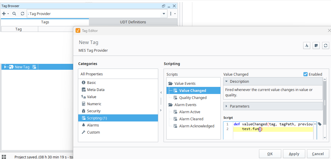The image size is (331, 159).
Task: Click the Project saved status text
Action: 44,157
